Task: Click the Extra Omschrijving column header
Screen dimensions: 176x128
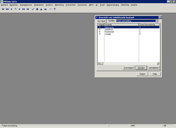Action: pos(149,25)
